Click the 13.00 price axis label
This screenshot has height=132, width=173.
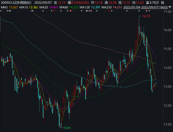[168, 87]
